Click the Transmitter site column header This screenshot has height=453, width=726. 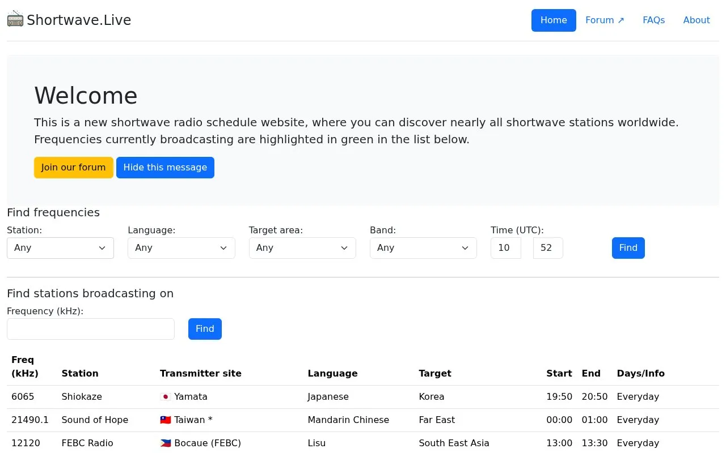pos(201,373)
